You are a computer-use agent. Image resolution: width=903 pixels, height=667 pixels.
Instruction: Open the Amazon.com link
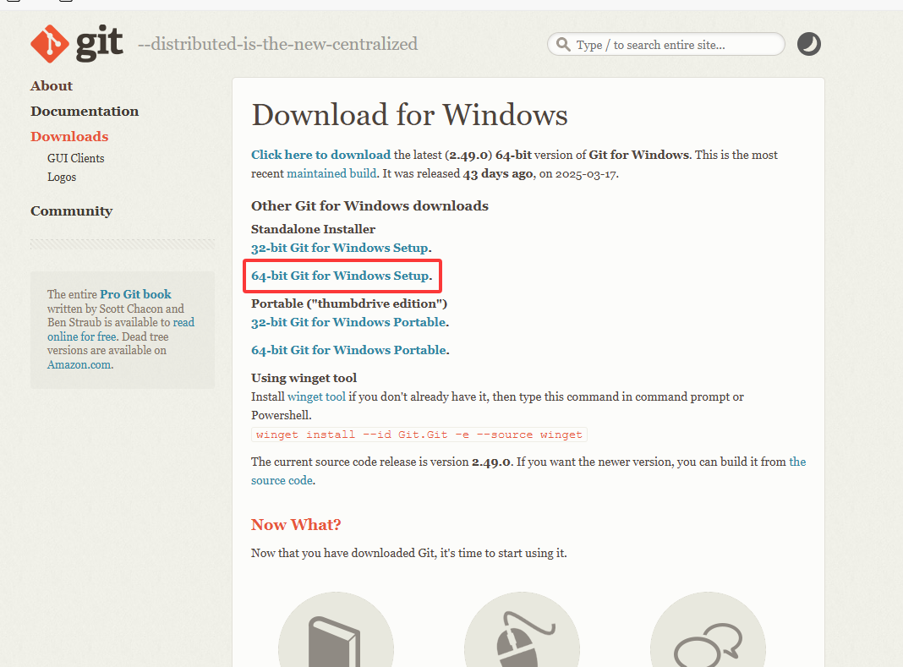point(80,364)
